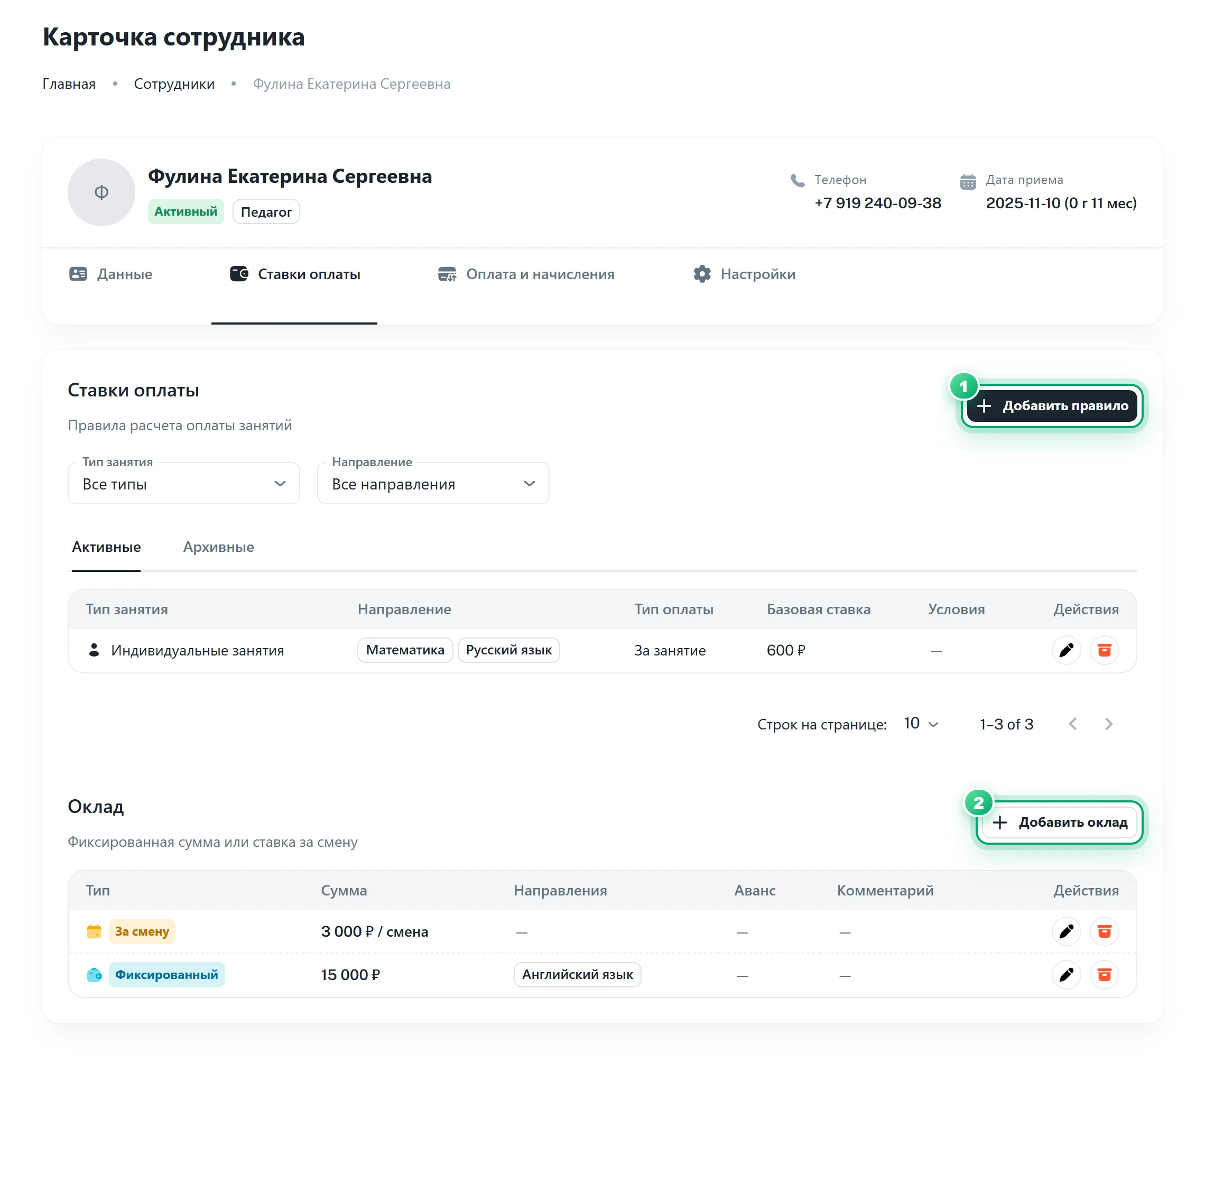Image resolution: width=1205 pixels, height=1201 pixels.
Task: Click the employee avatar with letter Ф
Action: 101,192
